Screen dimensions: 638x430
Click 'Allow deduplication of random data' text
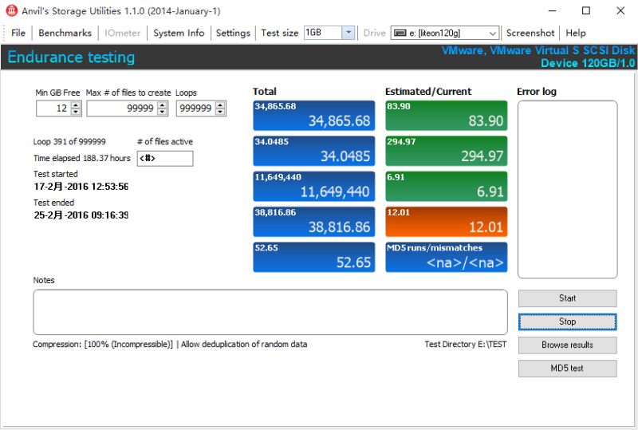pos(244,345)
